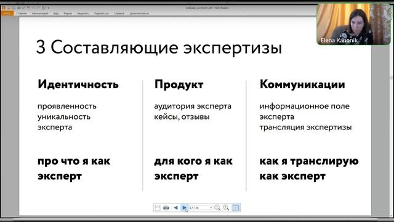This screenshot has height=222, width=394.
Task: Click the text 'аудитория эксперта'
Action: (193, 107)
